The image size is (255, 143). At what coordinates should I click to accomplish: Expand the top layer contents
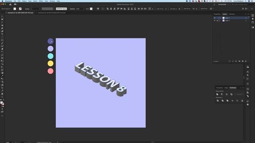click(221, 18)
